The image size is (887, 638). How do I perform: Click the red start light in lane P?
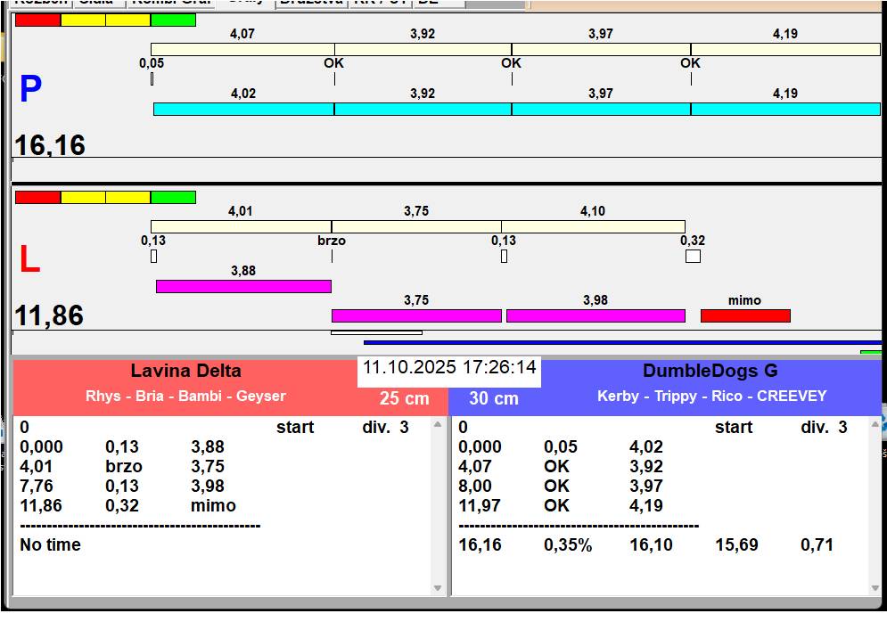pyautogui.click(x=37, y=20)
